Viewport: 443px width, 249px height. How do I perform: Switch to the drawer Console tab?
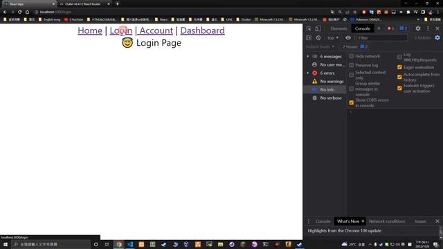pyautogui.click(x=323, y=221)
